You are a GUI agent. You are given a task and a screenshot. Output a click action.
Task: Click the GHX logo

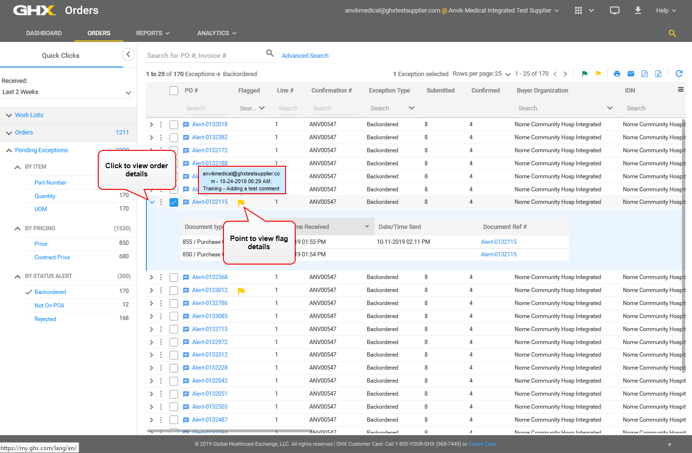click(x=34, y=10)
